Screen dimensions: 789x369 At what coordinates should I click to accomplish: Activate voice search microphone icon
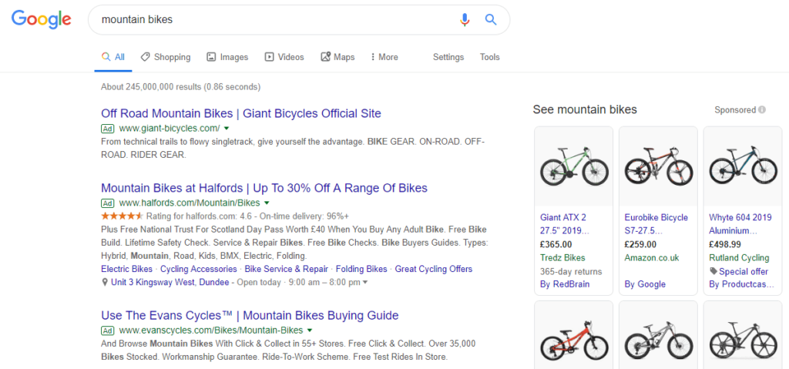(x=465, y=19)
